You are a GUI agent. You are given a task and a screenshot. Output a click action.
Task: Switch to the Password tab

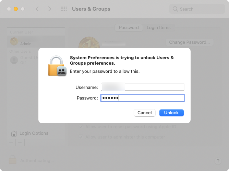(x=129, y=27)
